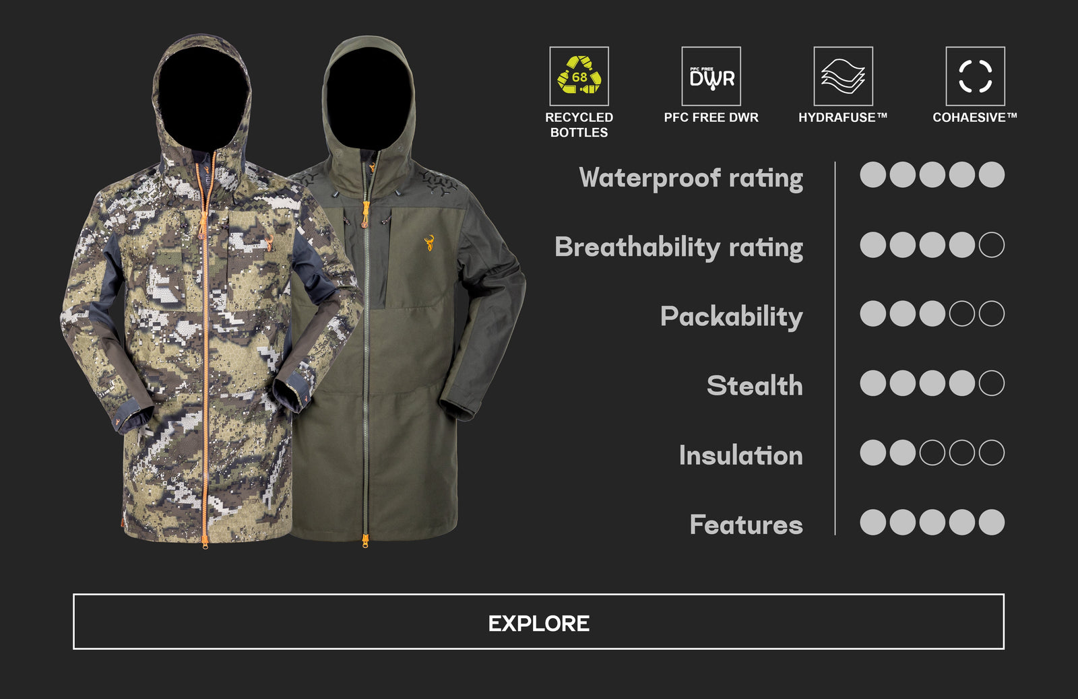The width and height of the screenshot is (1078, 699).
Task: Click the Recycled Bottles 68 icon
Action: [579, 76]
